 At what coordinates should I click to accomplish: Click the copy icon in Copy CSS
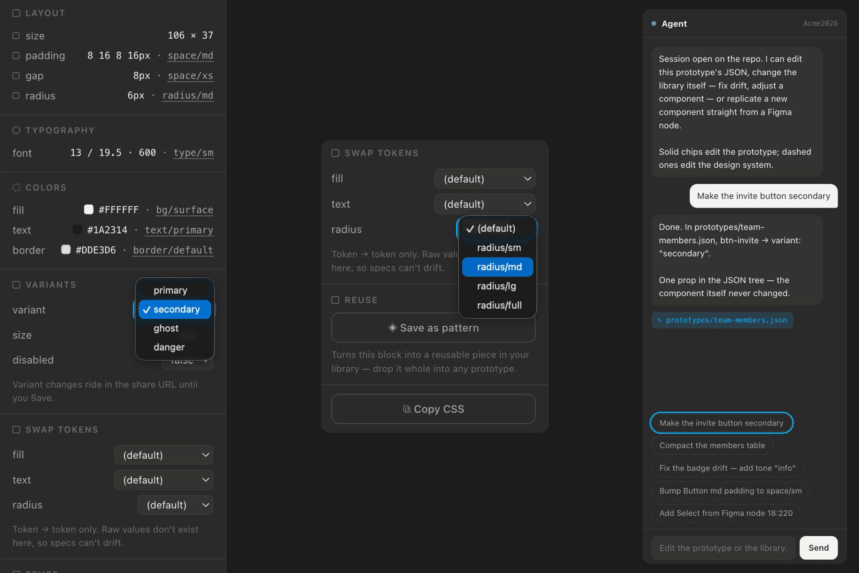(407, 409)
